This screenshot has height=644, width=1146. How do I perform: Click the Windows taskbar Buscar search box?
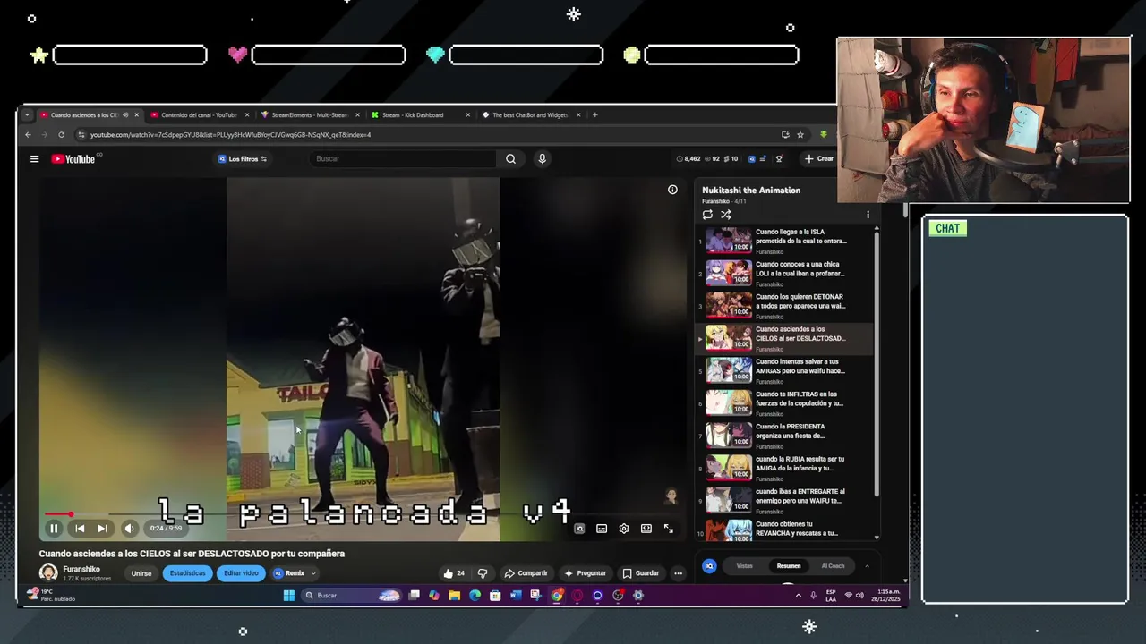(351, 596)
